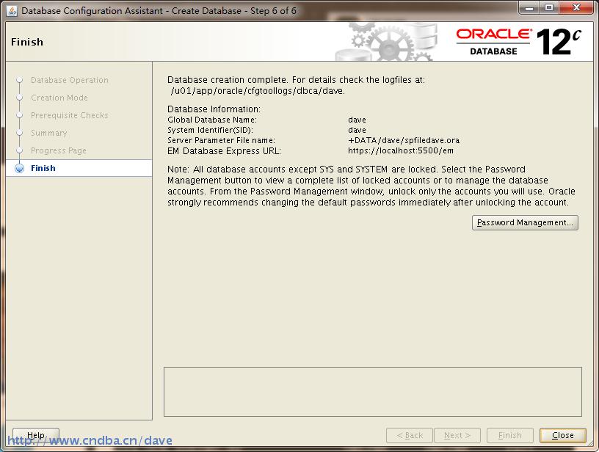Click the Note about locked accounts
599x452 pixels.
coord(371,186)
